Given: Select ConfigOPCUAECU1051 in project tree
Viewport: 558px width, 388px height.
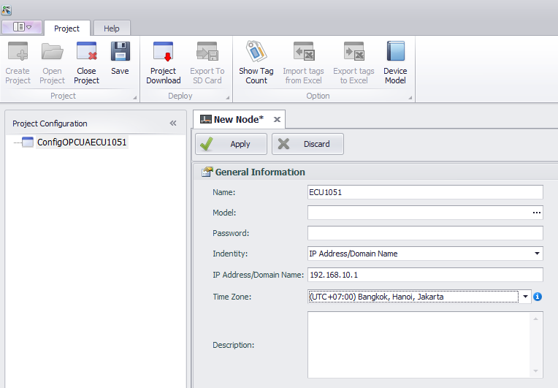Looking at the screenshot, I should 82,142.
